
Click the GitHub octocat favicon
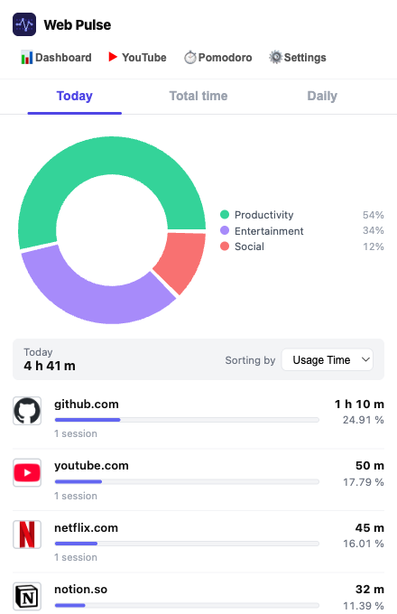coord(27,411)
